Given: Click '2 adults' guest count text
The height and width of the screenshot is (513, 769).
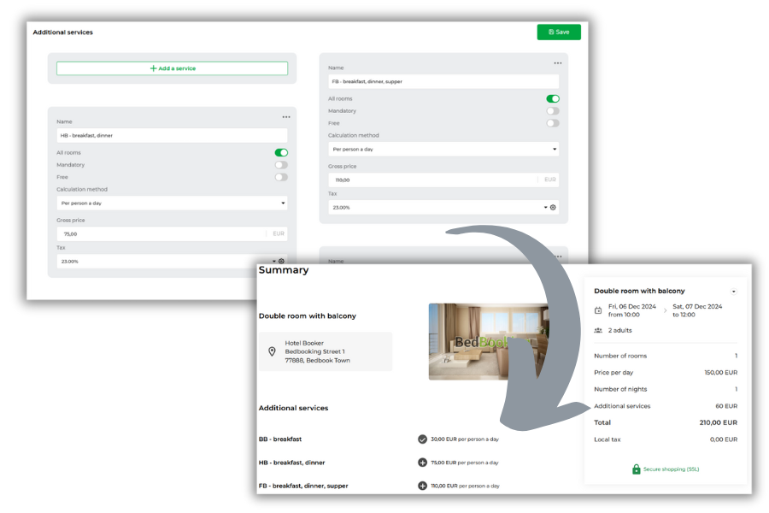Looking at the screenshot, I should click(x=620, y=330).
